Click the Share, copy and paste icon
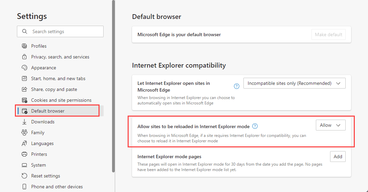The image size is (368, 192). pos(24,89)
